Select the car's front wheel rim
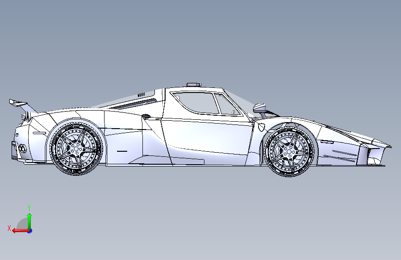This screenshot has width=401, height=260. point(289,151)
